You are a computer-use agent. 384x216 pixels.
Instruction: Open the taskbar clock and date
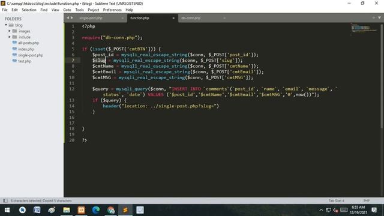(358, 210)
